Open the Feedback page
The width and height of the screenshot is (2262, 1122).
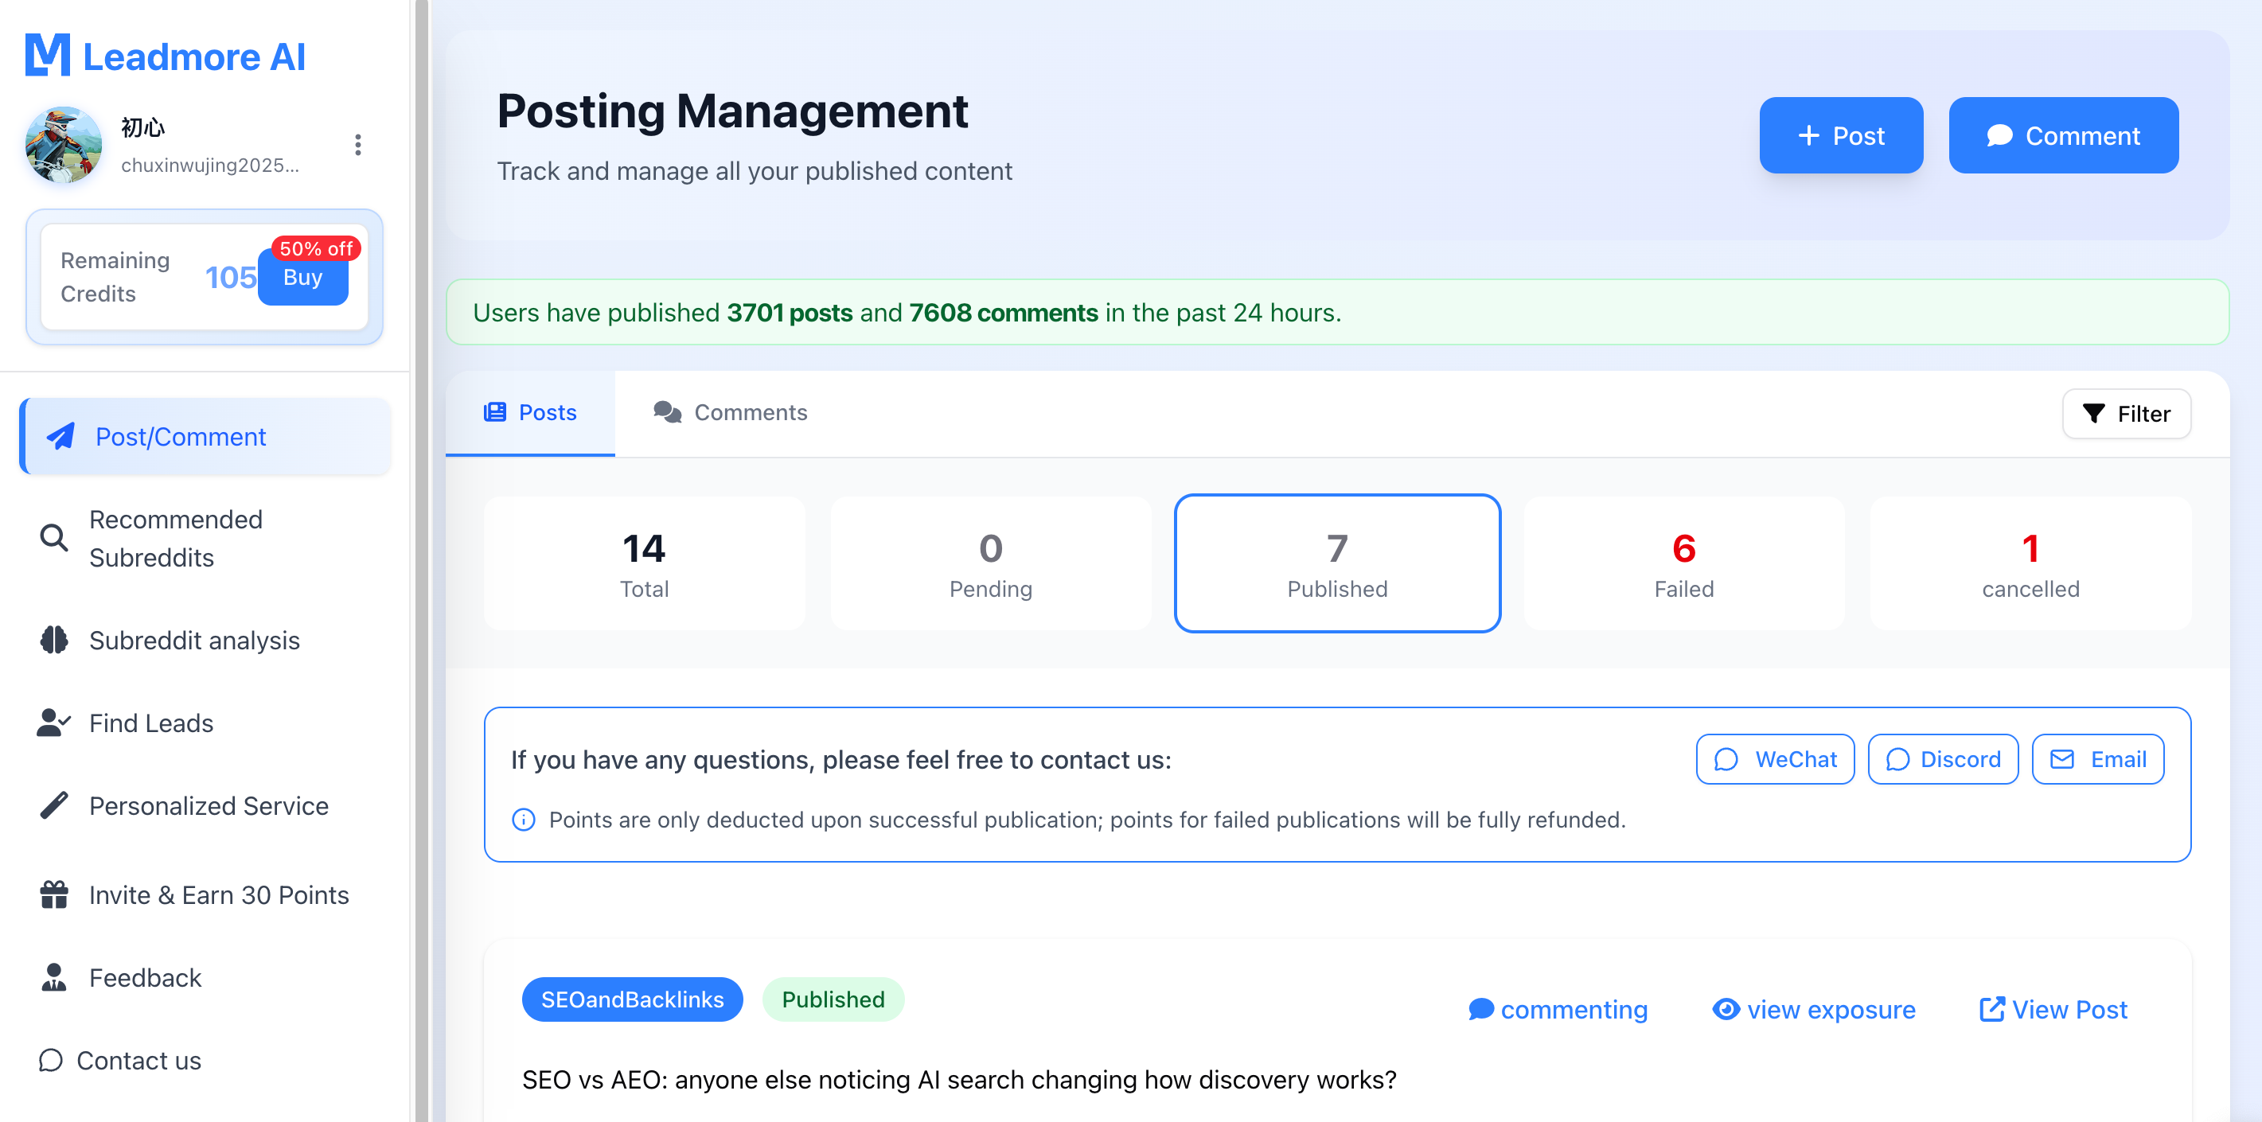pos(205,977)
